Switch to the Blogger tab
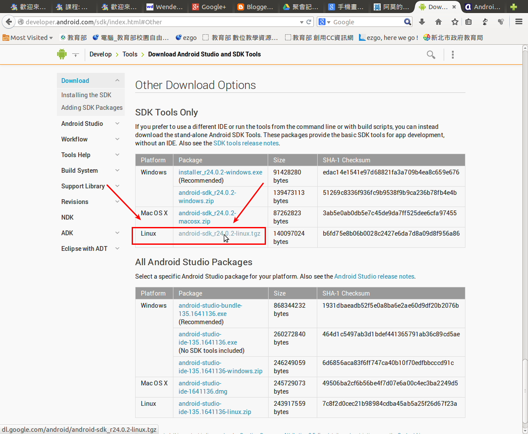The height and width of the screenshot is (434, 528). (x=255, y=7)
